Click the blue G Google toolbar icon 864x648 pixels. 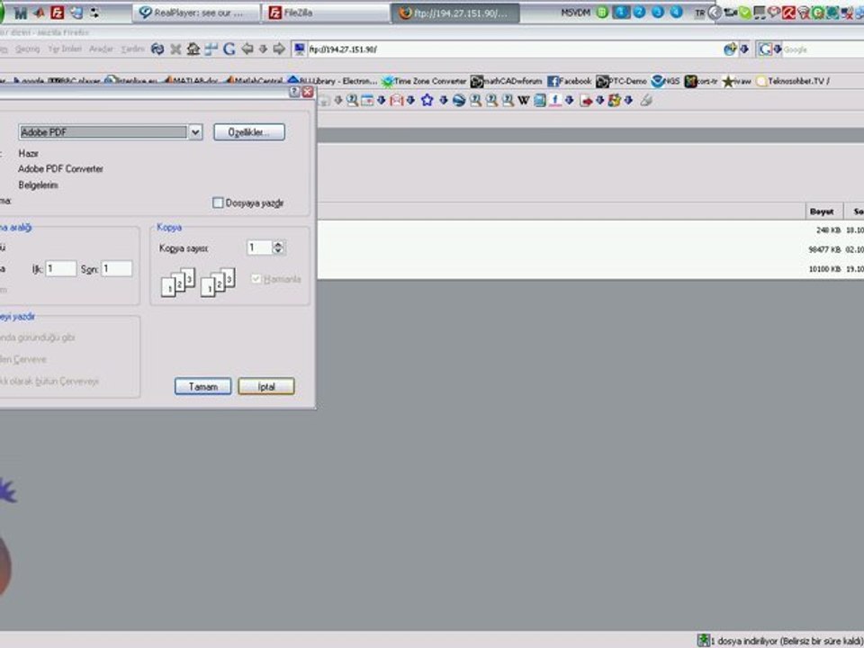(229, 49)
